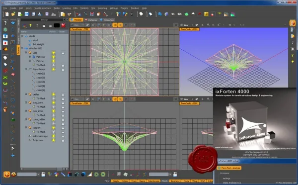Screen dimensions: 298x185
Task: Open the Loading menu
Action: tap(67, 8)
